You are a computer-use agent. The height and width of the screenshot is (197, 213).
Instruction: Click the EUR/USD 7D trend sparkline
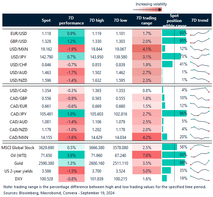coord(200,33)
